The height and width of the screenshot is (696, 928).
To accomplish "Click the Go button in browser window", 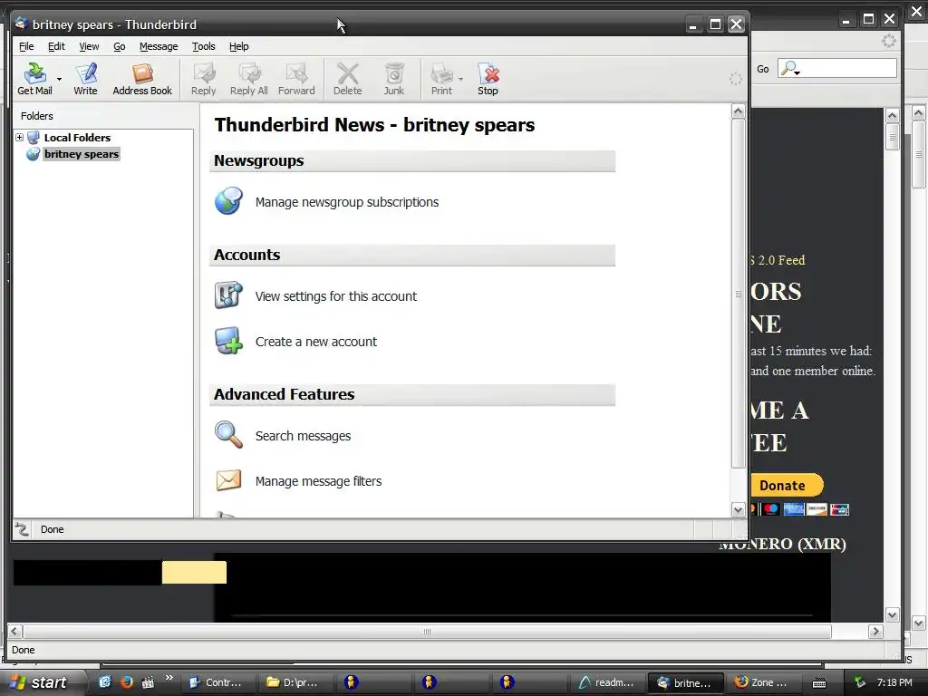I will pos(763,69).
